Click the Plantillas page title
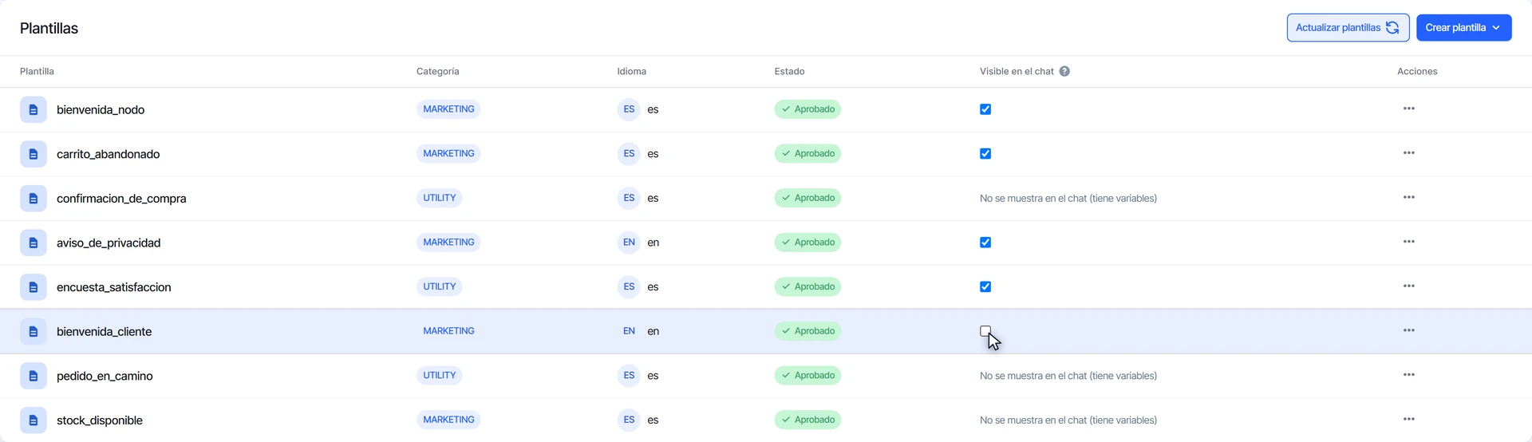 pyautogui.click(x=49, y=28)
